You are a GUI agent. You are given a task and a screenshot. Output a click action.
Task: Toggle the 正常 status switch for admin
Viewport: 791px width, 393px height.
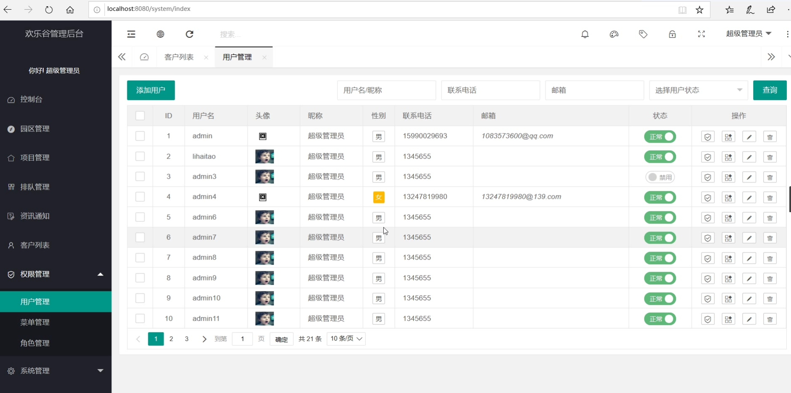tap(660, 137)
